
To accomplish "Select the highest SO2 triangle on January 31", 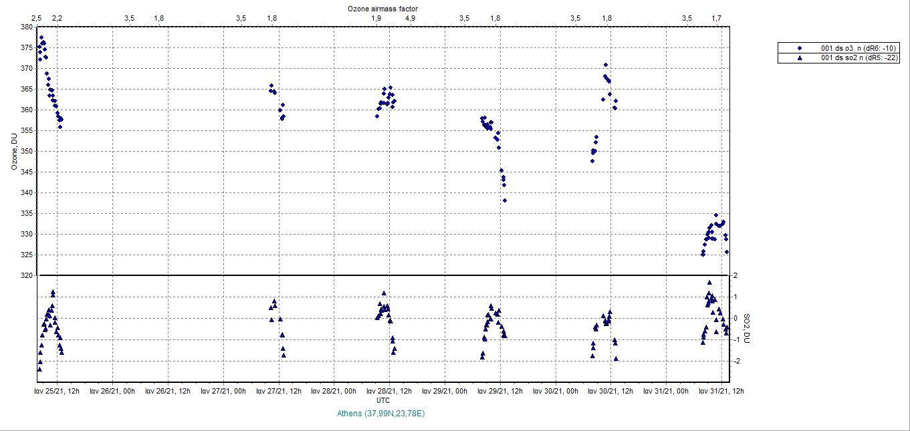I will (709, 283).
